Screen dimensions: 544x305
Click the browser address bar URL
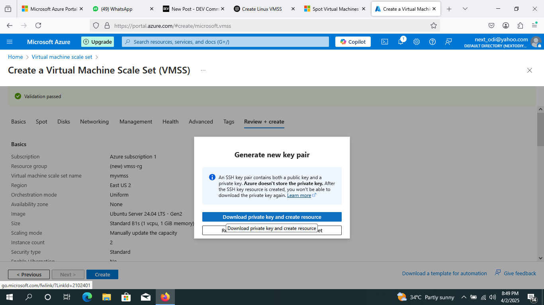pos(172,26)
